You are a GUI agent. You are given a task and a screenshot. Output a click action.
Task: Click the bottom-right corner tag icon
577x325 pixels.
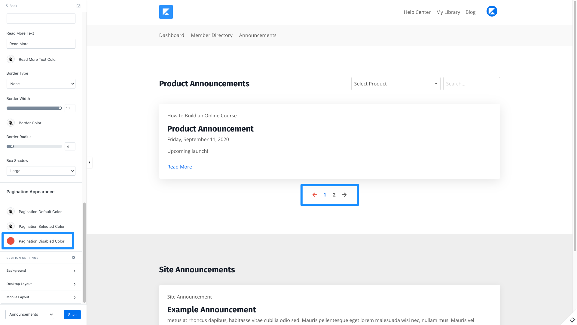tap(572, 320)
